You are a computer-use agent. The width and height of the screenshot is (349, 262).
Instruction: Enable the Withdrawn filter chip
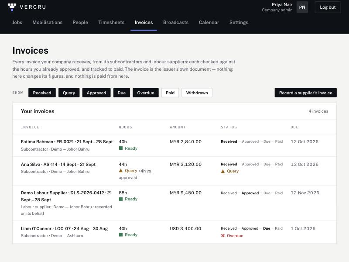click(x=197, y=93)
